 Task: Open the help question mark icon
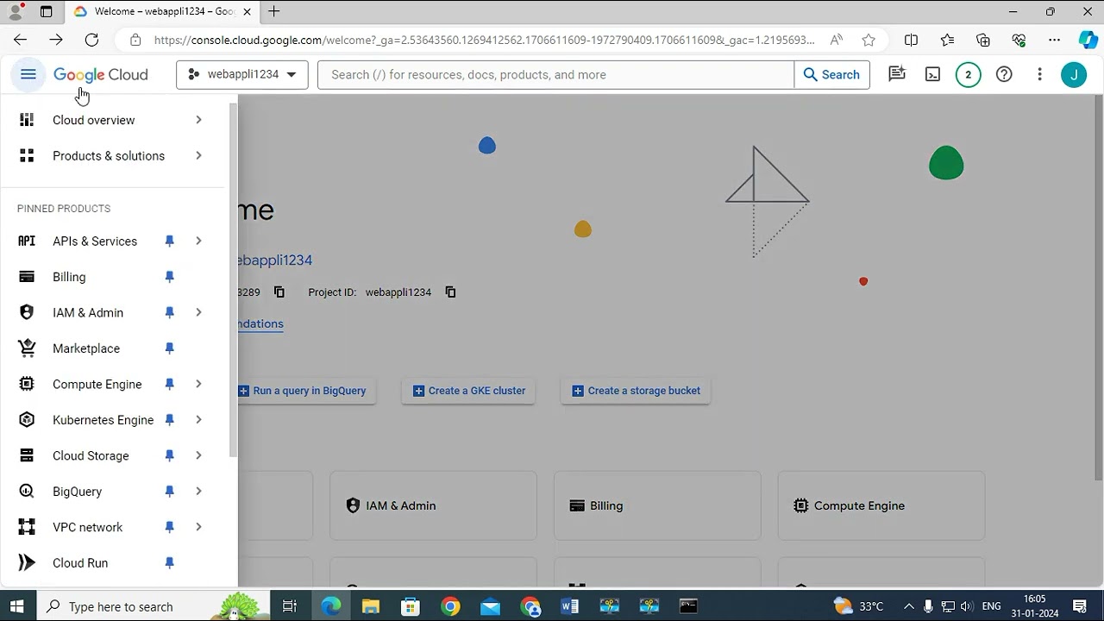coord(1004,74)
